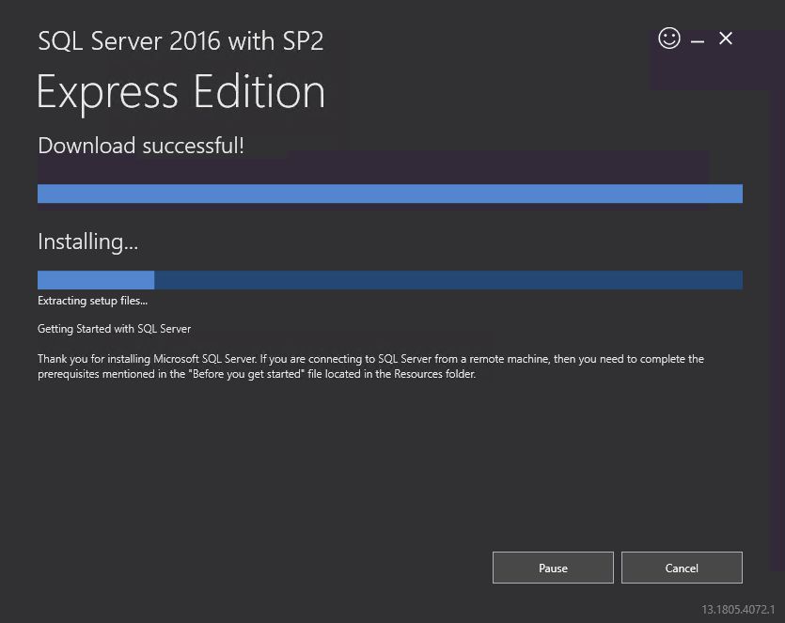This screenshot has height=623, width=785.
Task: Click the Express Edition title text
Action: (x=181, y=92)
